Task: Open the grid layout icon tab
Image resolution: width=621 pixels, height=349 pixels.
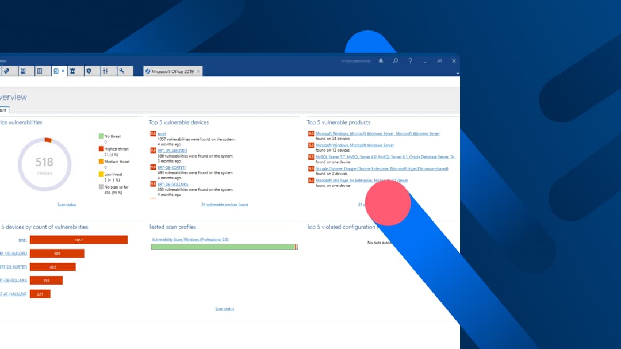Action: tap(40, 71)
